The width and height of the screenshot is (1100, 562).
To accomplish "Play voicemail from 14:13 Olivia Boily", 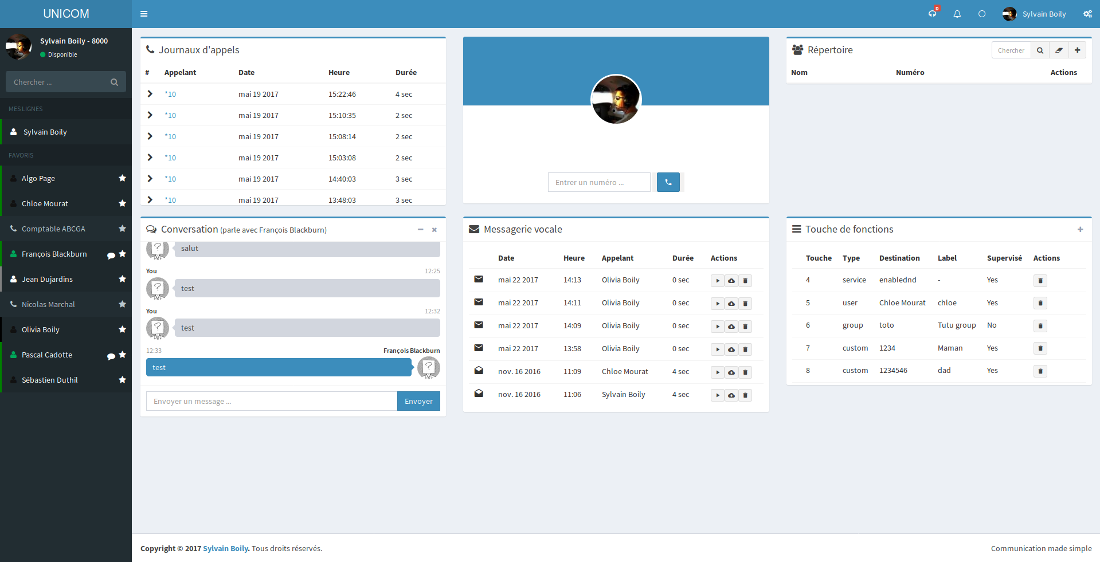I will point(718,281).
